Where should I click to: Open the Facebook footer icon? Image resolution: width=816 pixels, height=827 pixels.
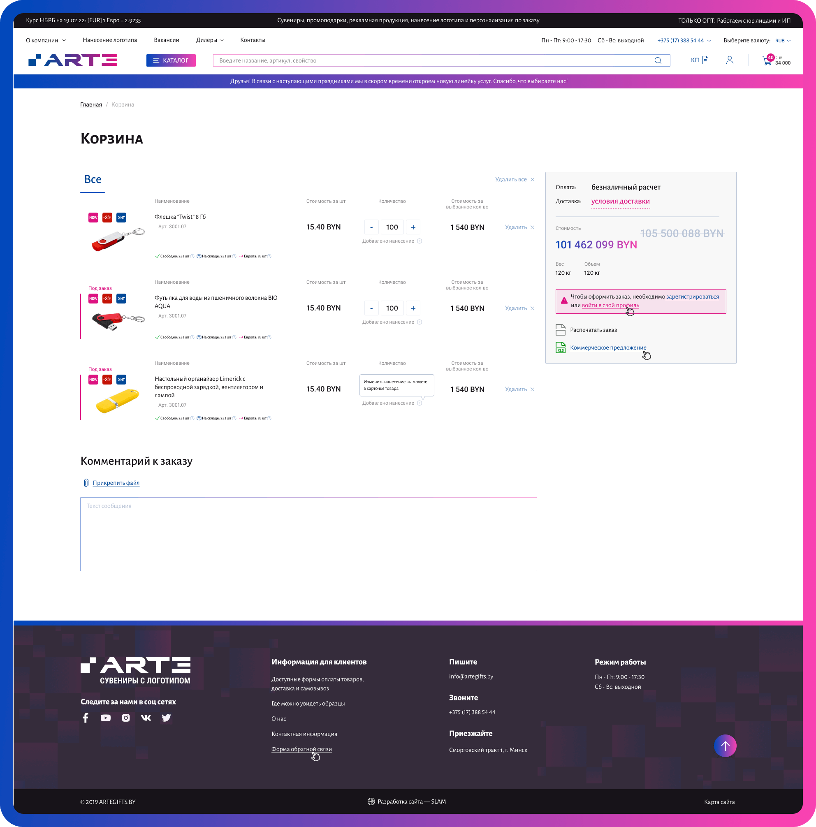[86, 718]
